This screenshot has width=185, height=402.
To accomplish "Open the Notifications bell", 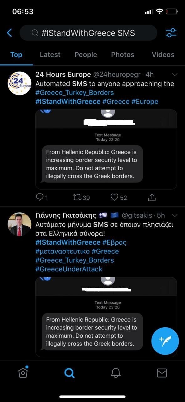I will [x=116, y=373].
